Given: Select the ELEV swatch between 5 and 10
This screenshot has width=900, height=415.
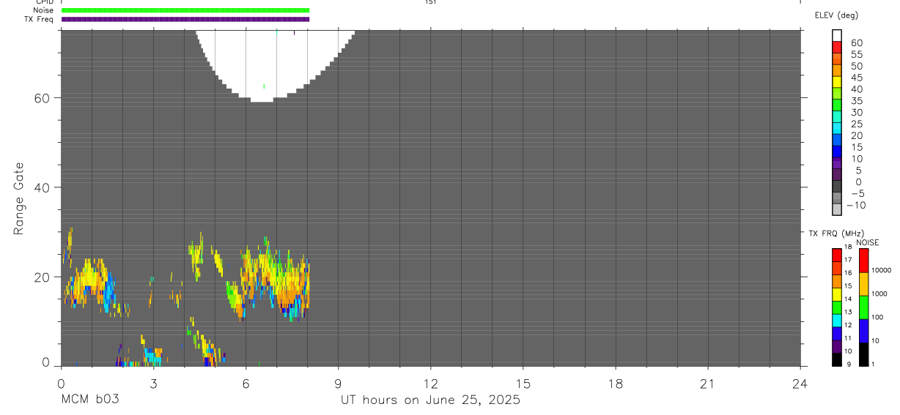Looking at the screenshot, I should (837, 163).
